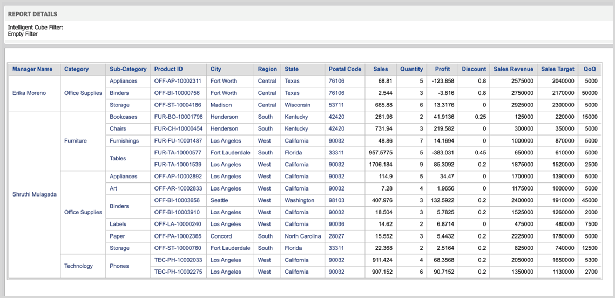The image size is (615, 298).
Task: Click postal code 98103
Action: tap(336, 200)
